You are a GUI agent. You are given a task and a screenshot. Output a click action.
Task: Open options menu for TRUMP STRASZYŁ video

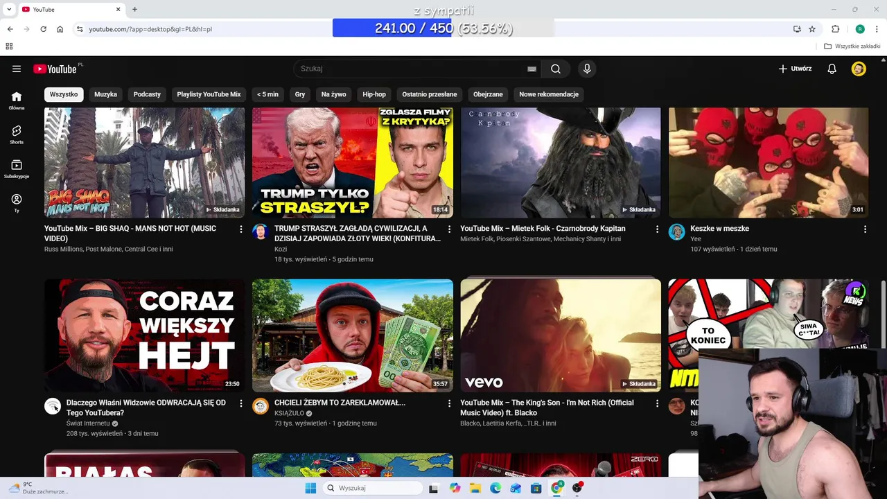tap(449, 229)
